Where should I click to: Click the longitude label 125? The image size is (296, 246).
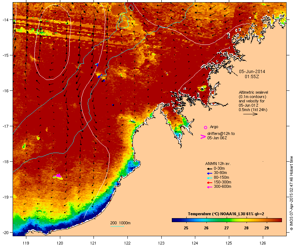point(229,243)
